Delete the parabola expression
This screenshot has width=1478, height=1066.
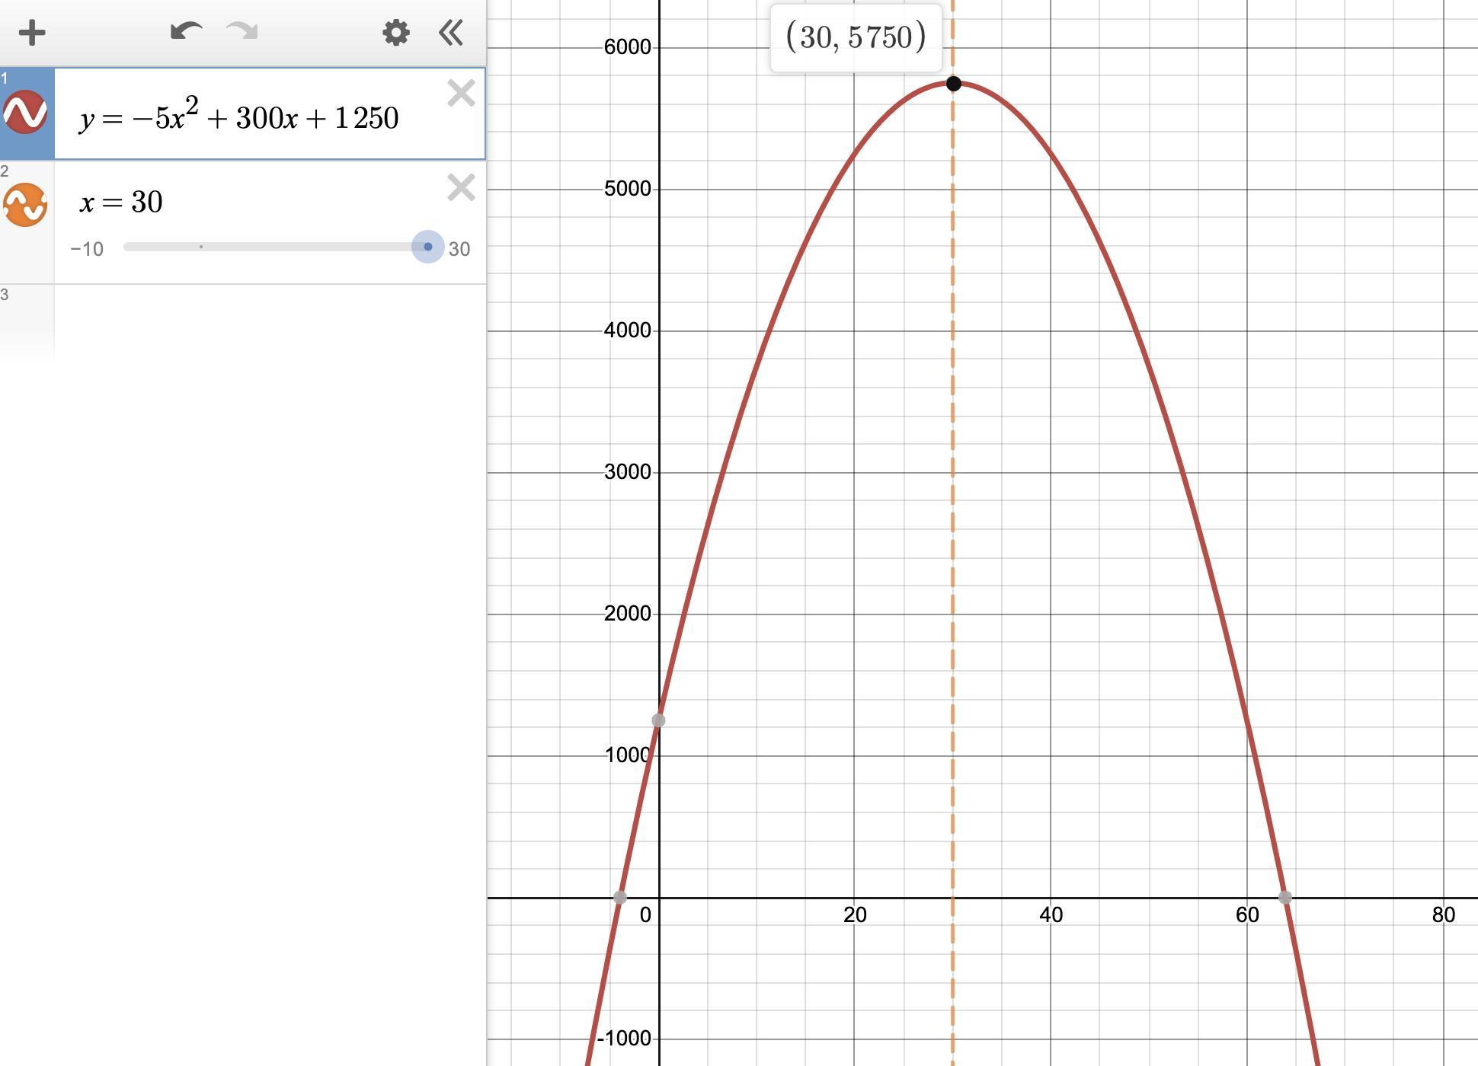461,94
